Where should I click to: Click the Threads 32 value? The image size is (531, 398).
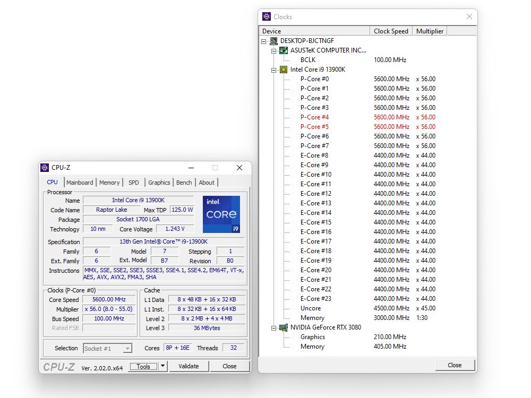click(x=233, y=348)
